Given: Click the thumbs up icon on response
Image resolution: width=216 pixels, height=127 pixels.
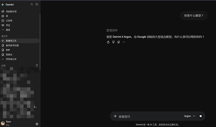Looking at the screenshot, I should pyautogui.click(x=108, y=42).
